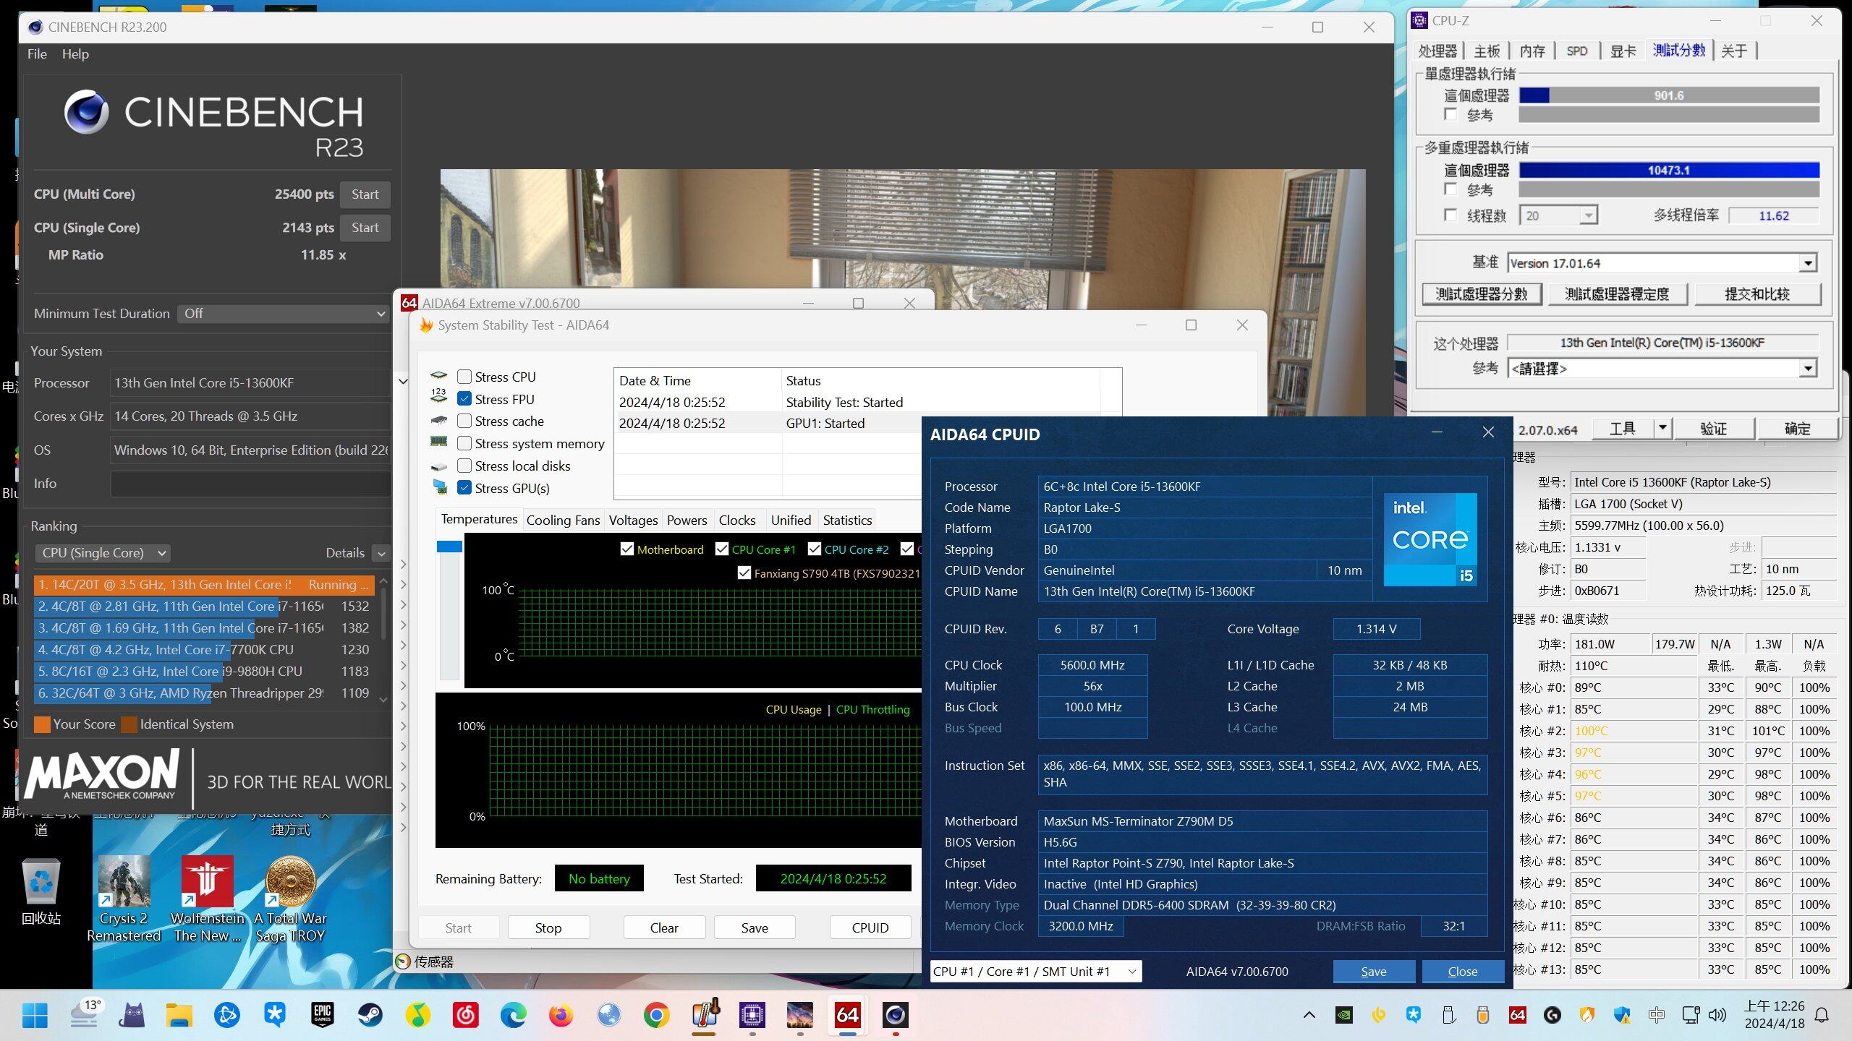Open CPU (Single Core) ranking dropdown
The height and width of the screenshot is (1041, 1852).
pyautogui.click(x=102, y=553)
